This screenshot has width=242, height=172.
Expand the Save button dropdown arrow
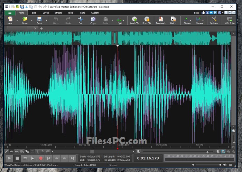(46, 20)
